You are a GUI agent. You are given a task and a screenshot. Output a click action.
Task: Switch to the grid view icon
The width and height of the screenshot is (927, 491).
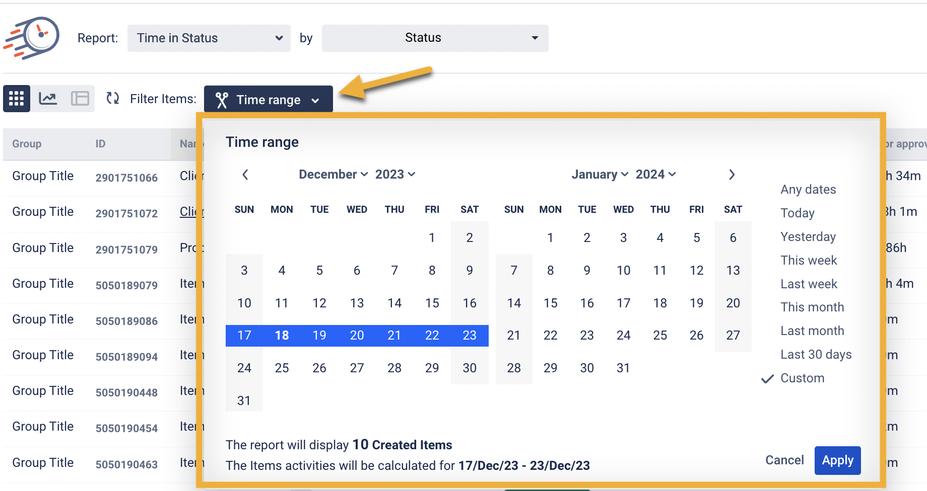(x=17, y=99)
